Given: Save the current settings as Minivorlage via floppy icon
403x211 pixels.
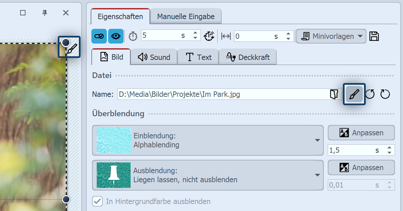Looking at the screenshot, I should (x=374, y=36).
